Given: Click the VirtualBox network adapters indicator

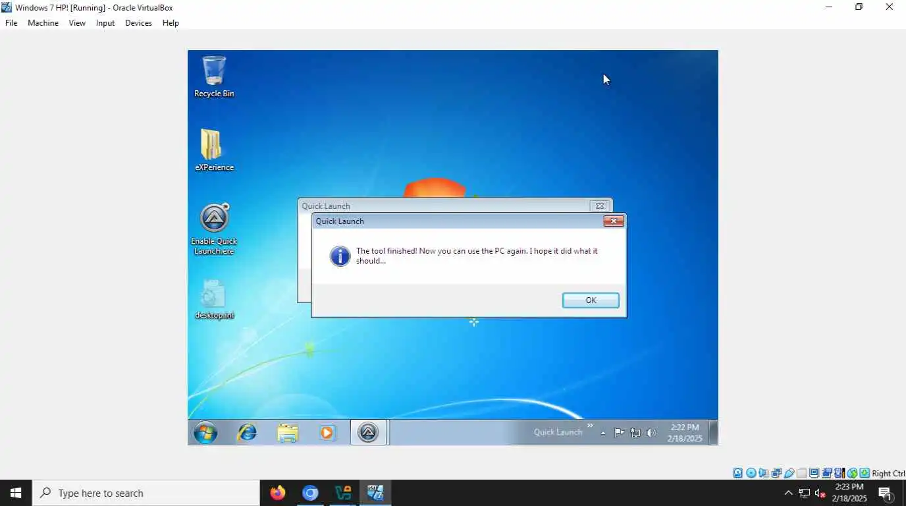Looking at the screenshot, I should point(776,473).
